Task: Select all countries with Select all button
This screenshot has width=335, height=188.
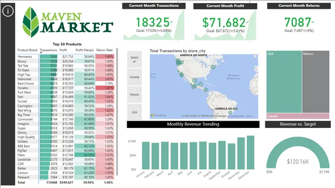Action: tap(135, 60)
